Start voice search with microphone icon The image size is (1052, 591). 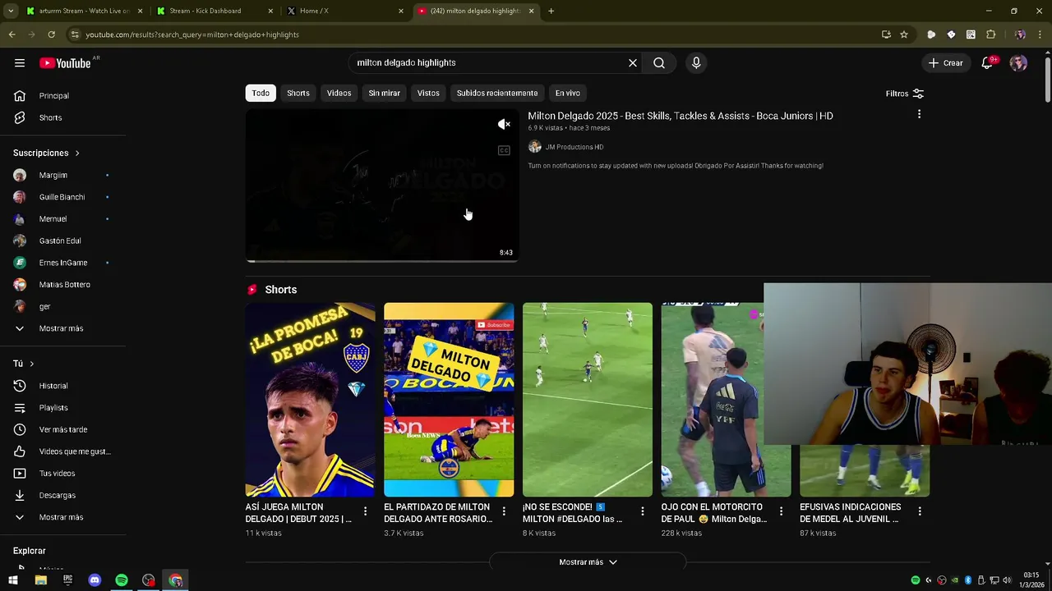(x=696, y=63)
